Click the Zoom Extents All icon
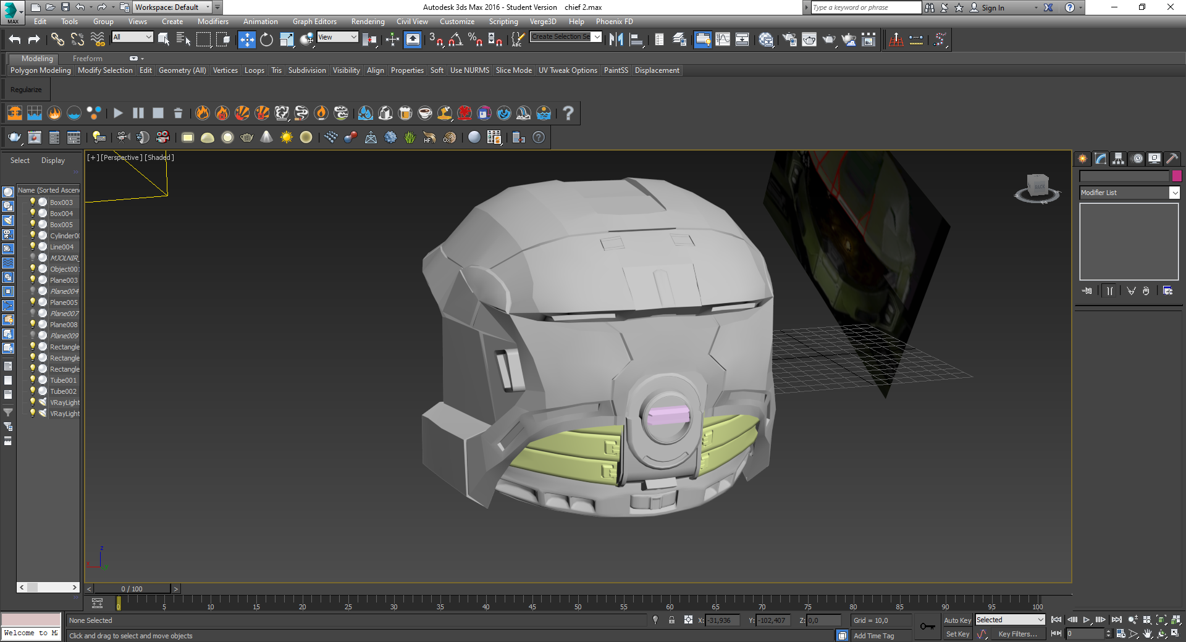The width and height of the screenshot is (1186, 642). point(1176,620)
